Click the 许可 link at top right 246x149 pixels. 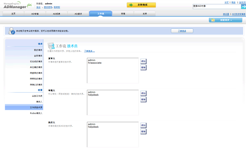tap(226, 3)
